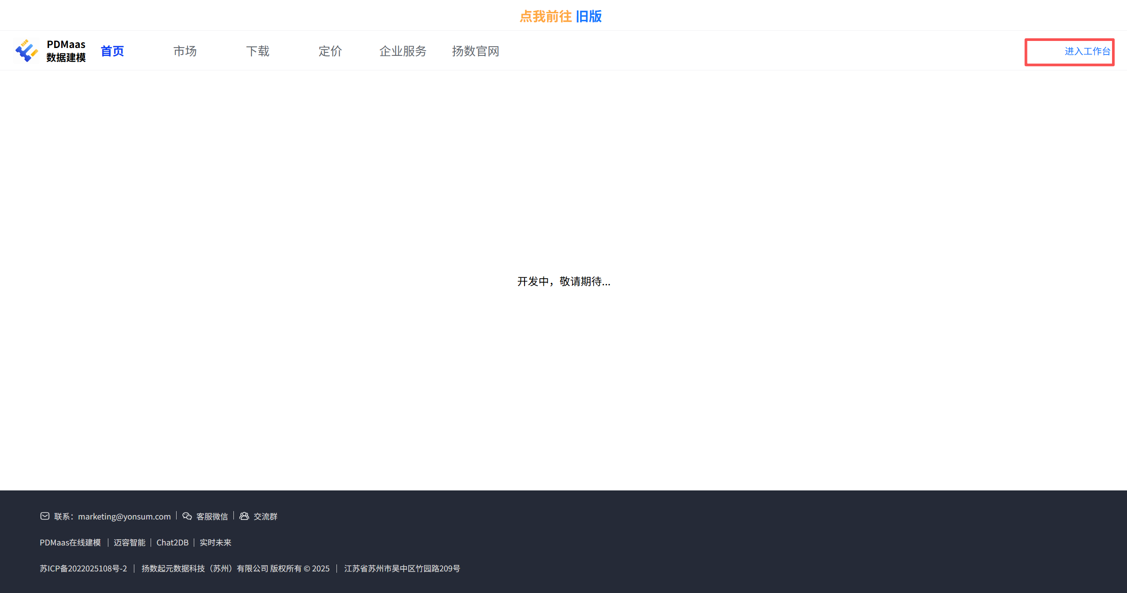The height and width of the screenshot is (593, 1127).
Task: Click the WeChat customer service icon
Action: coord(187,516)
